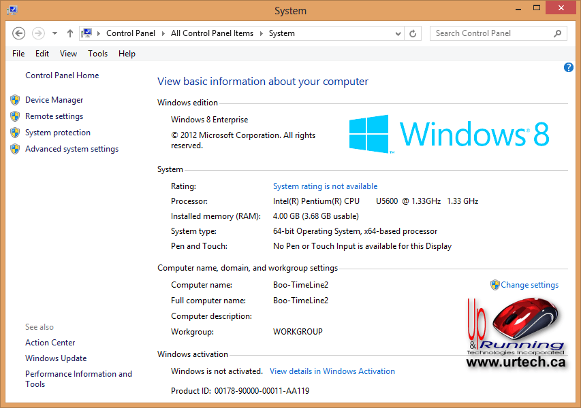Refresh the current Control Panel view
Image resolution: width=581 pixels, height=408 pixels.
(413, 33)
